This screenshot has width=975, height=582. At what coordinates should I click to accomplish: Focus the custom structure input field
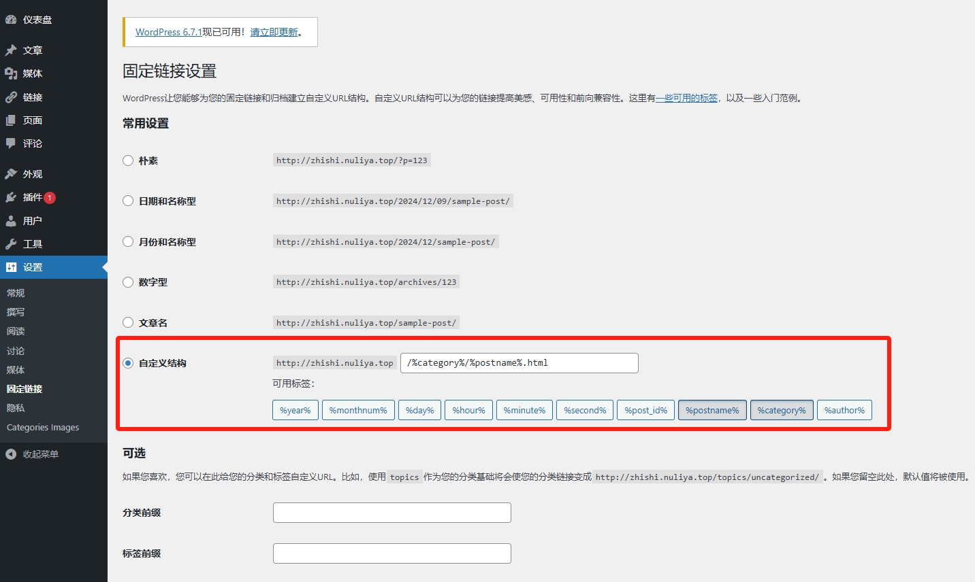[520, 363]
